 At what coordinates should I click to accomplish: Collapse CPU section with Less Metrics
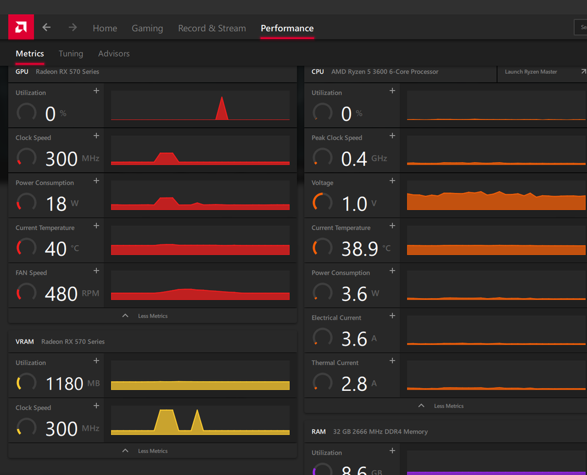pos(441,406)
